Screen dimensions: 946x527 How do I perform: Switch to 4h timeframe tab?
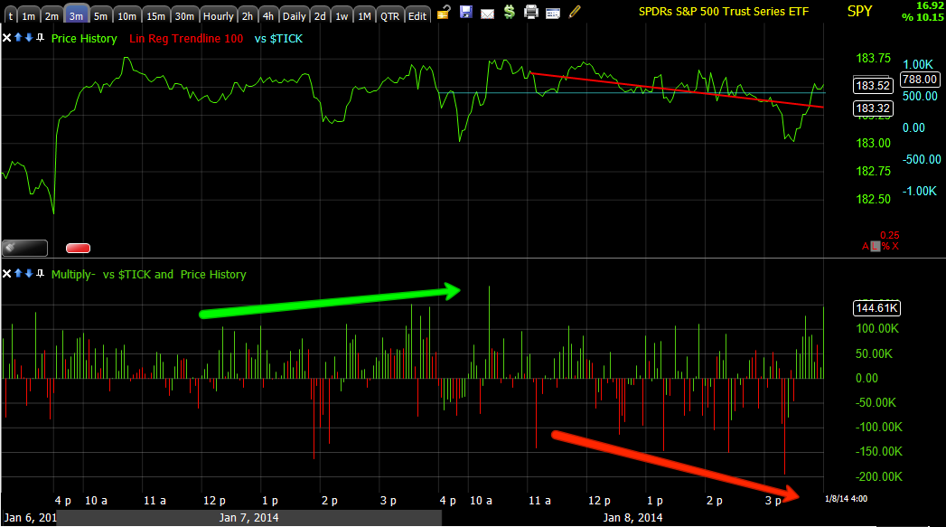[x=267, y=15]
